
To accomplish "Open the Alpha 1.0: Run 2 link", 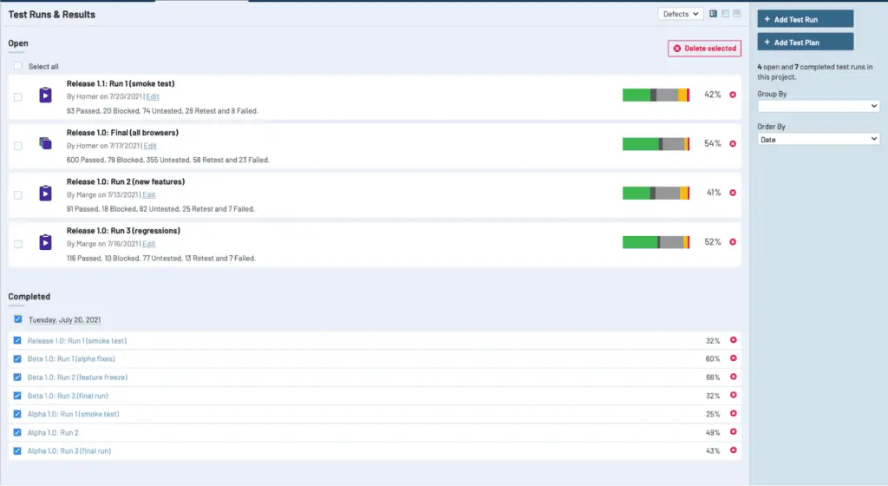I will pyautogui.click(x=53, y=433).
